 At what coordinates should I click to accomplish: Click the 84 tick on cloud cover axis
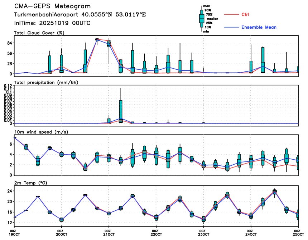(9, 43)
